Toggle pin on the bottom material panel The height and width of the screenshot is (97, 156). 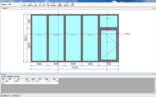click(x=153, y=74)
